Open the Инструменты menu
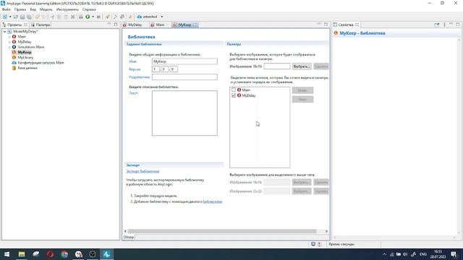The image size is (463, 260). 67,9
